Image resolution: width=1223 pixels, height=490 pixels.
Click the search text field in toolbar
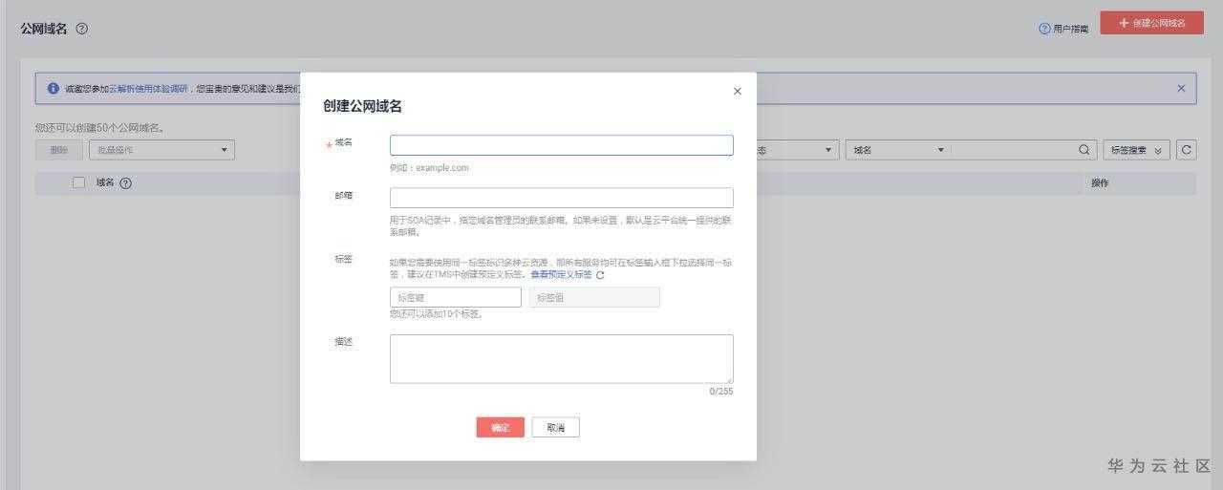(1013, 150)
